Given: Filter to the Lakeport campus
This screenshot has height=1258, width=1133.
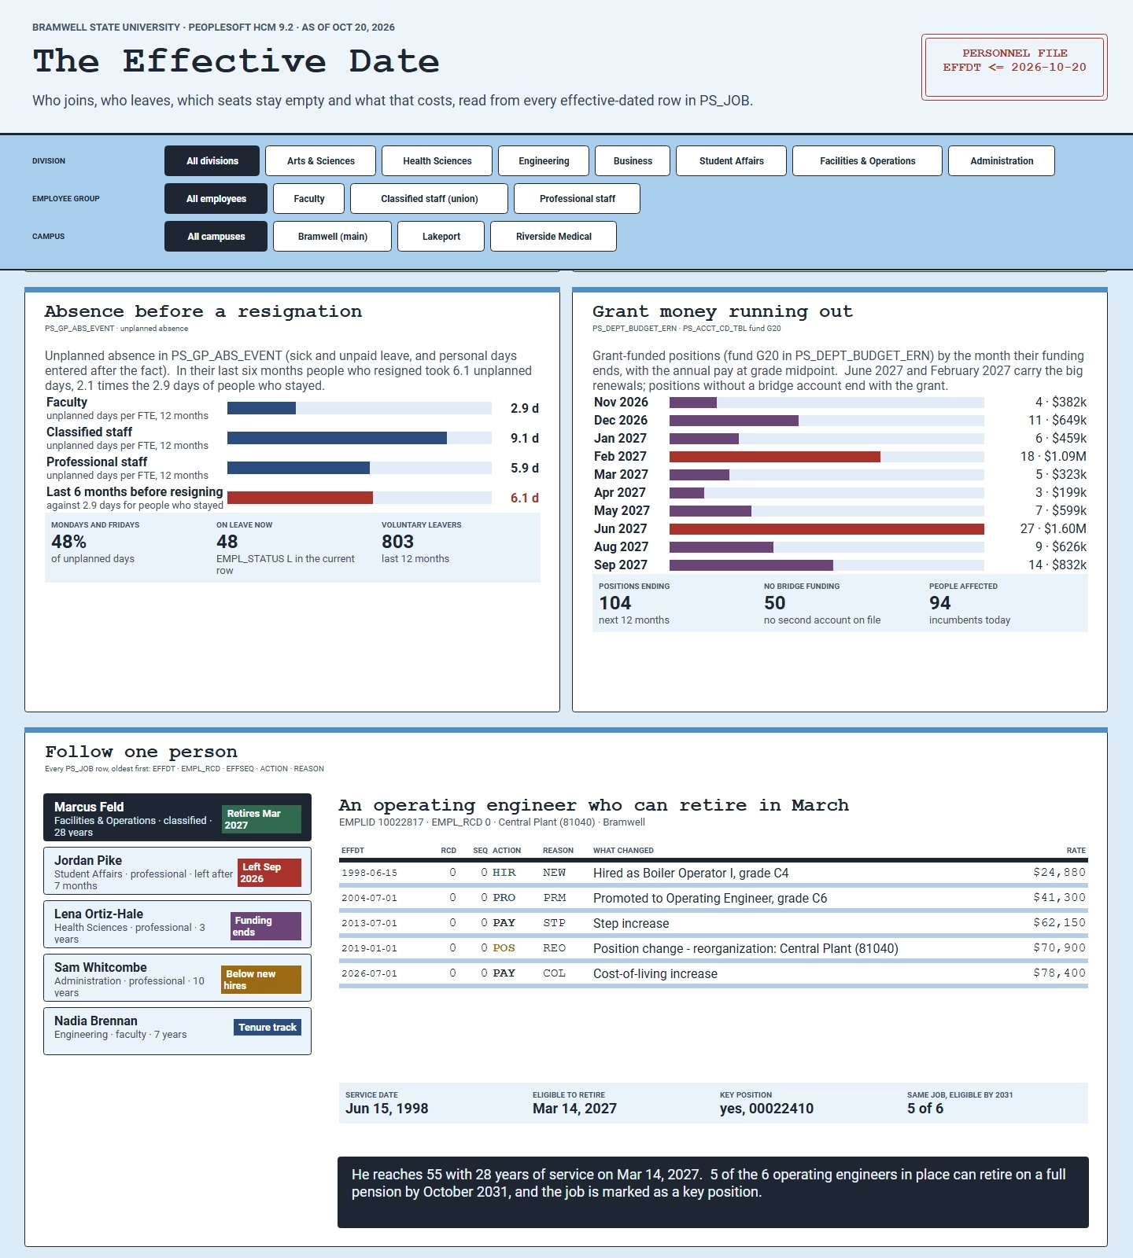Looking at the screenshot, I should coord(441,237).
